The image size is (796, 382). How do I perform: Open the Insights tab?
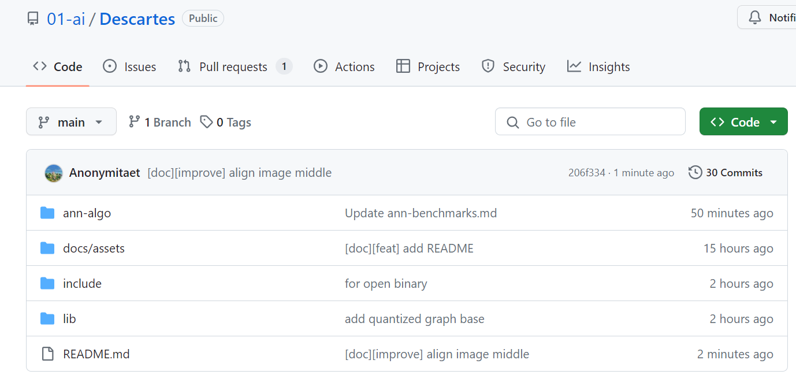tap(598, 67)
